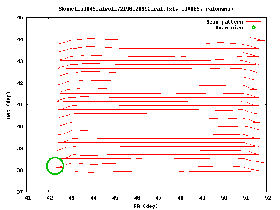The height and width of the screenshot is (210, 280).
Task: Click the Dec axis tick label 45
Action: click(20, 17)
